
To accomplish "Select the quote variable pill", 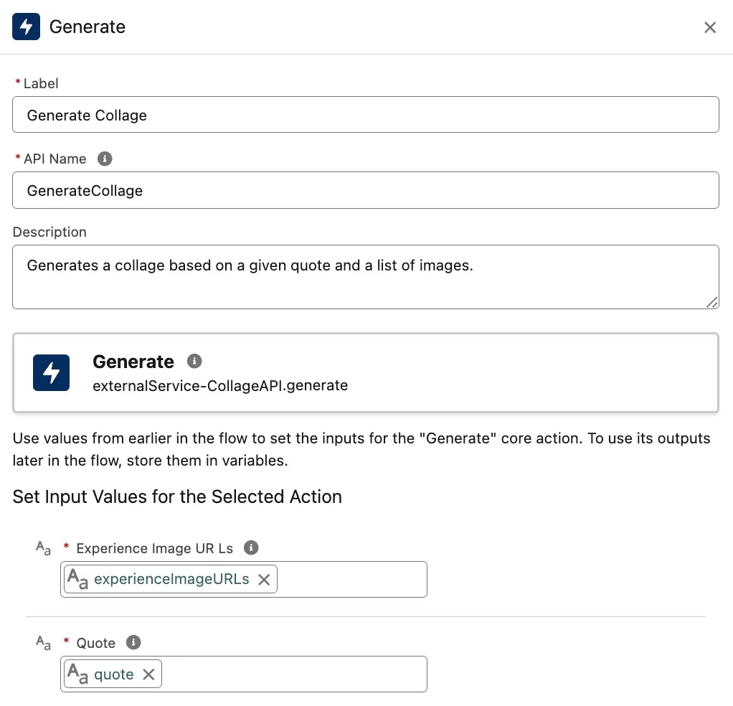I will [x=113, y=674].
